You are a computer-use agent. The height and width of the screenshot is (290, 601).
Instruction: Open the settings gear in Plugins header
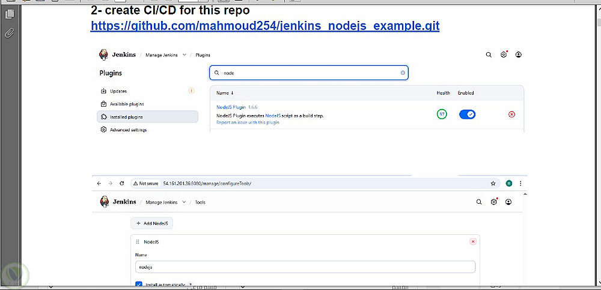pyautogui.click(x=504, y=55)
